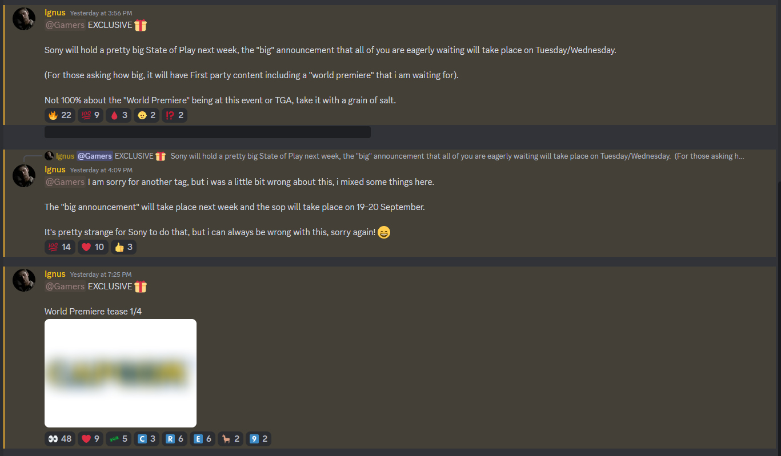781x456 pixels.
Task: Click the red exclamation-question reaction
Action: (174, 115)
